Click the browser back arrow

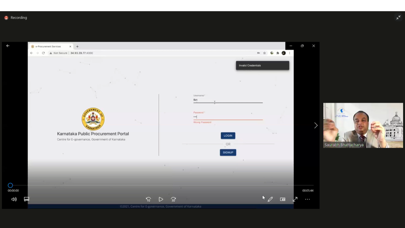click(31, 53)
